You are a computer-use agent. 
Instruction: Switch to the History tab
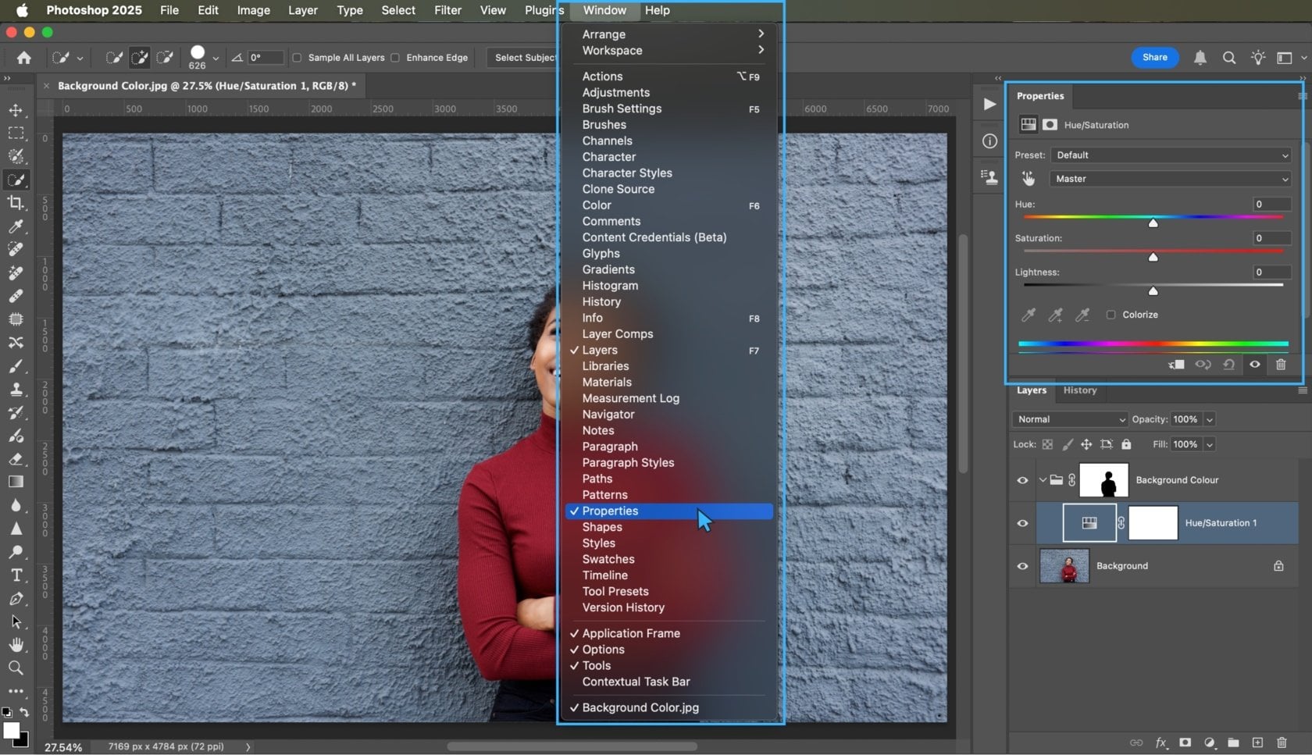coord(1079,390)
